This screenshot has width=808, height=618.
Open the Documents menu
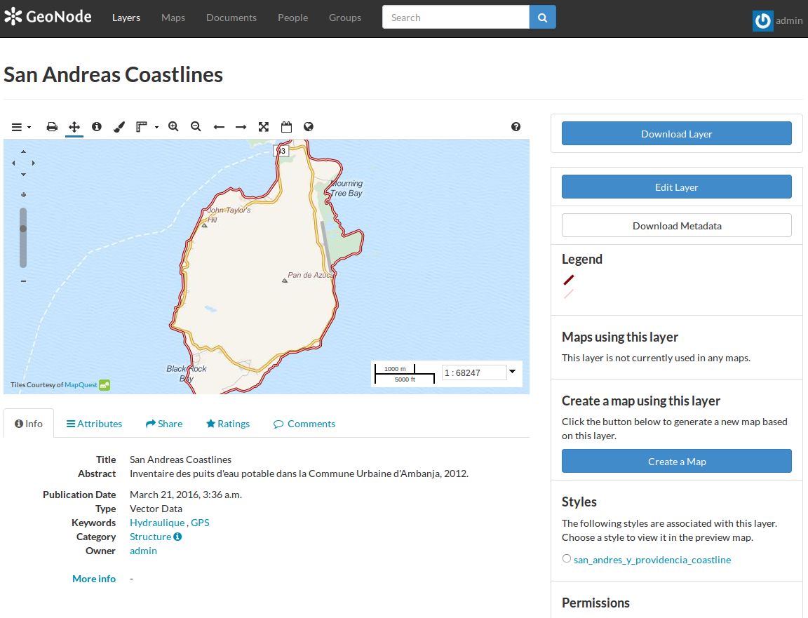[x=231, y=18]
